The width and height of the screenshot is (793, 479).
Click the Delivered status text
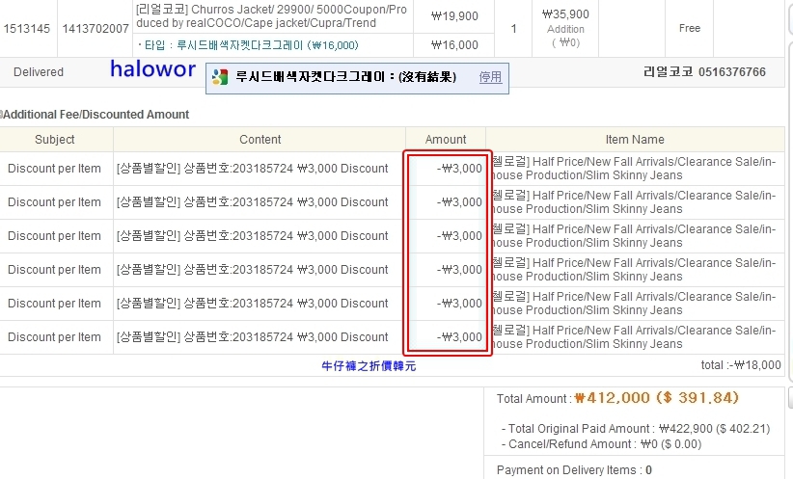pos(39,72)
